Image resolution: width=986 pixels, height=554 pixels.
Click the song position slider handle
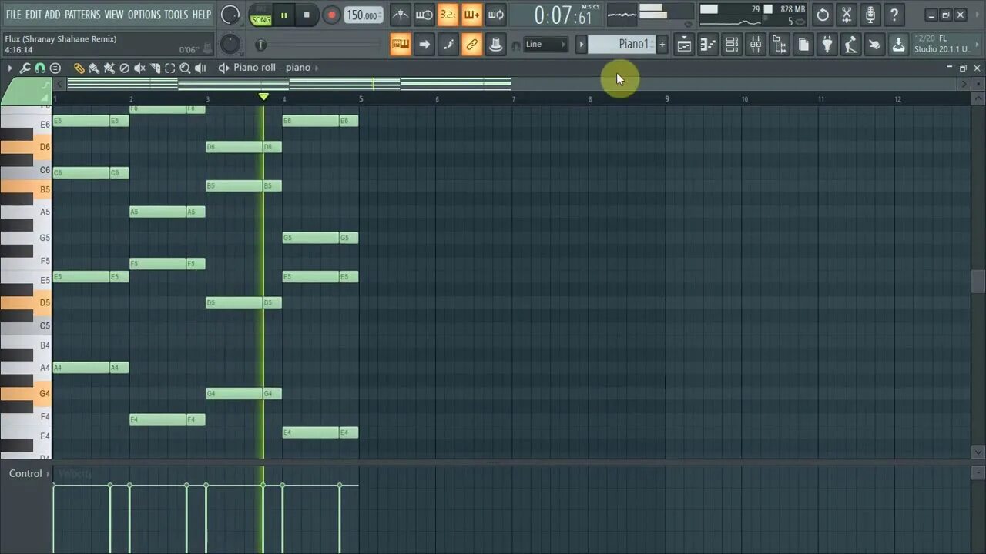coord(261,45)
